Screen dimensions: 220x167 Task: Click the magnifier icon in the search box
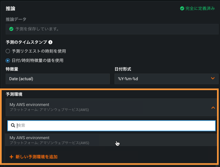click(13, 126)
